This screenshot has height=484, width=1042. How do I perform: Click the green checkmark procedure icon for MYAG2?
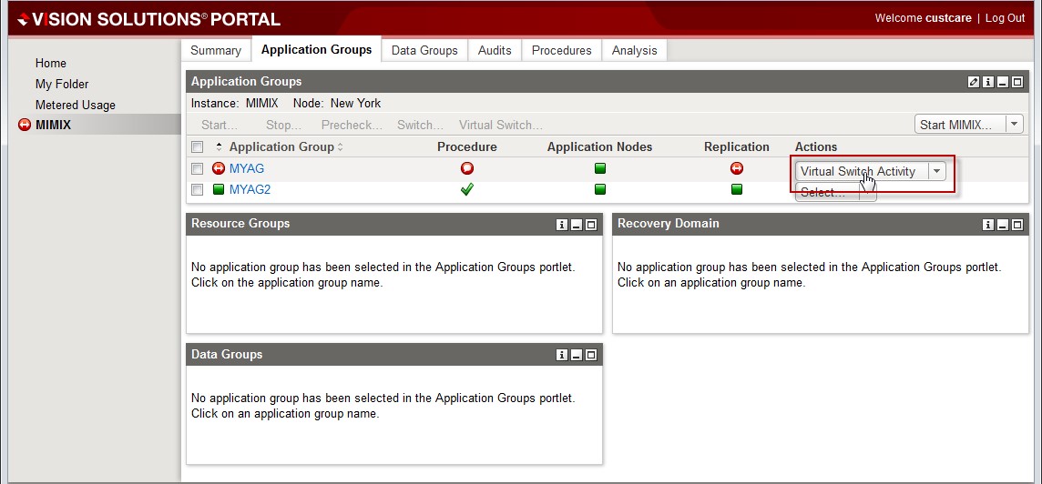[467, 189]
